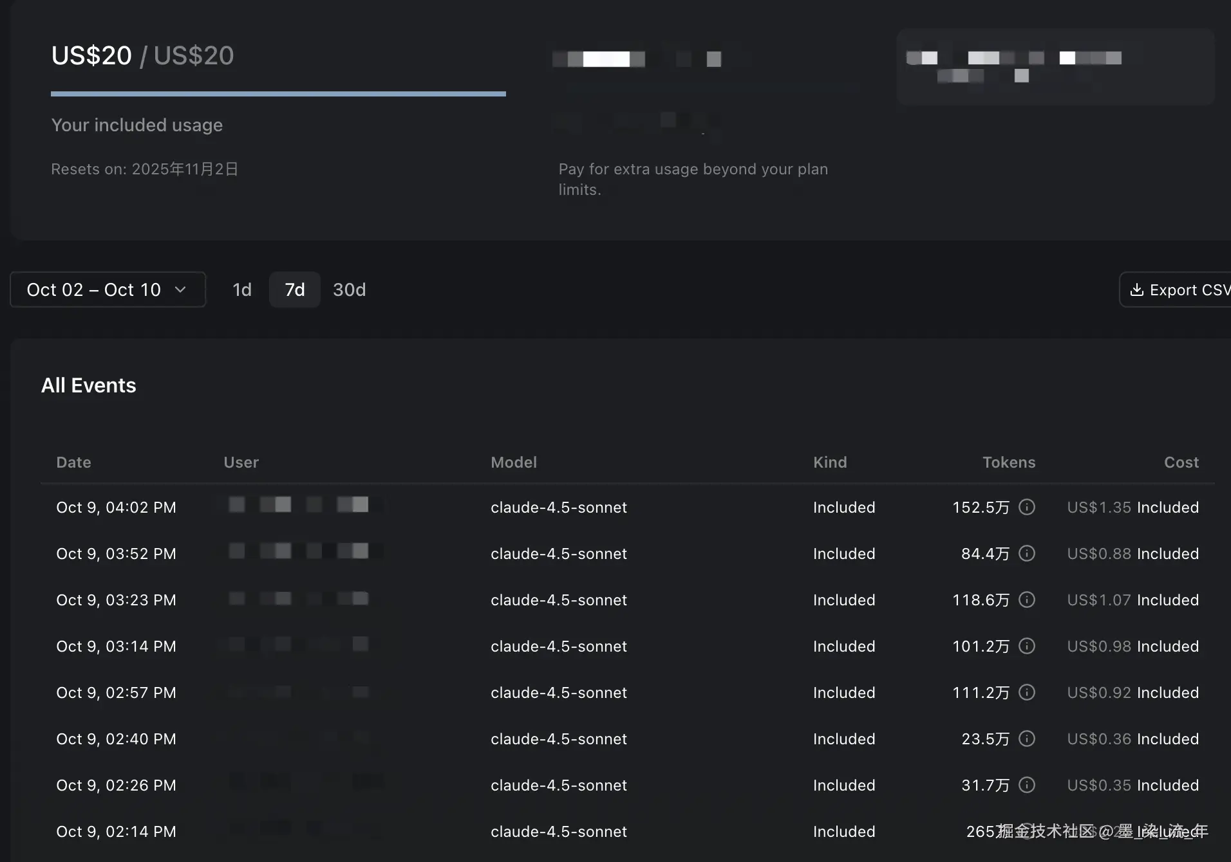This screenshot has height=862, width=1231.
Task: Click info icon beside 84.4万 tokens
Action: [x=1027, y=553]
